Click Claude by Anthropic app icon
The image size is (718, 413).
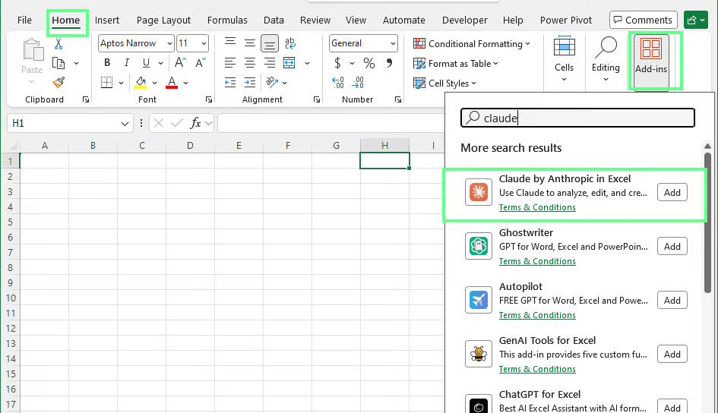479,192
